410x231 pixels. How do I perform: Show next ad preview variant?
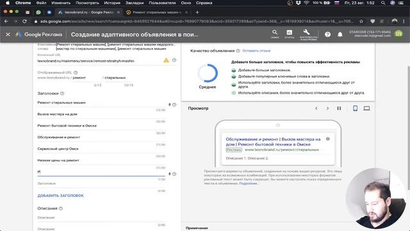point(327,108)
